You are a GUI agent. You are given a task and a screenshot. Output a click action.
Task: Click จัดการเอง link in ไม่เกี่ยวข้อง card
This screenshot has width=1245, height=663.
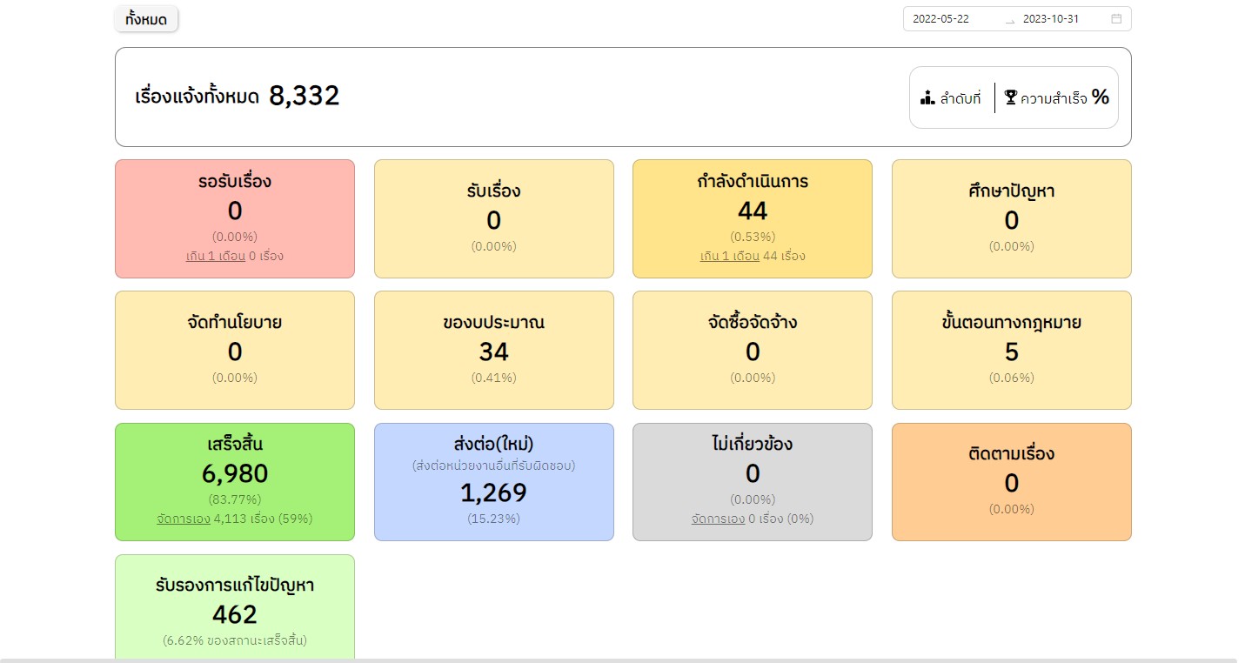(718, 519)
